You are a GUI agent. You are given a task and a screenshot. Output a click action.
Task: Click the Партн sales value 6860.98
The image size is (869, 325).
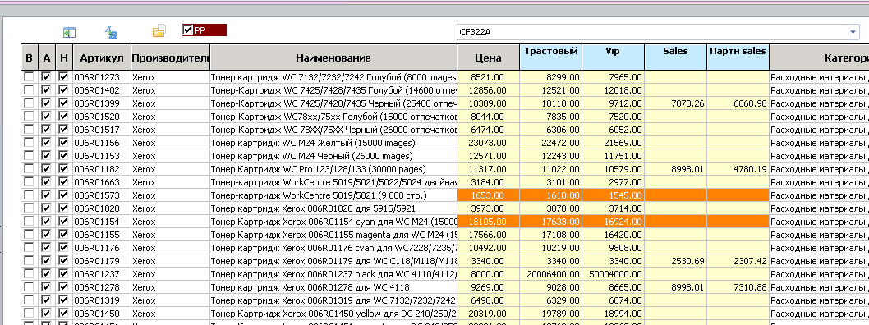click(738, 103)
